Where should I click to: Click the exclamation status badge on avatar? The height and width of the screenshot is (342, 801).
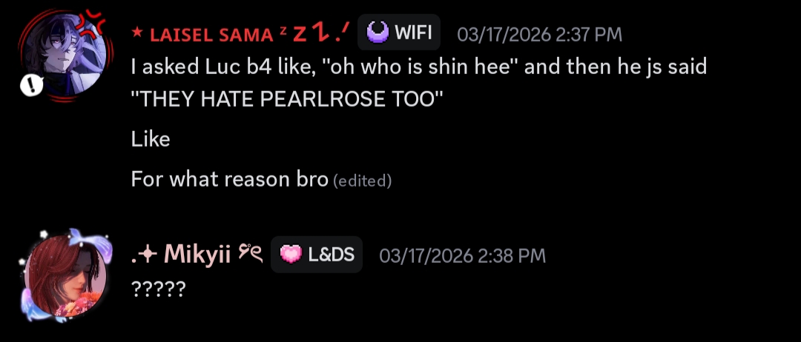[30, 87]
